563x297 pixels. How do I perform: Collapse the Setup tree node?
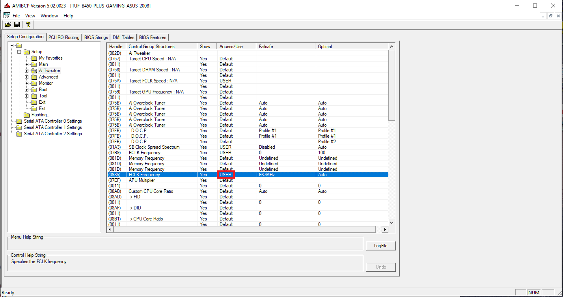19,52
